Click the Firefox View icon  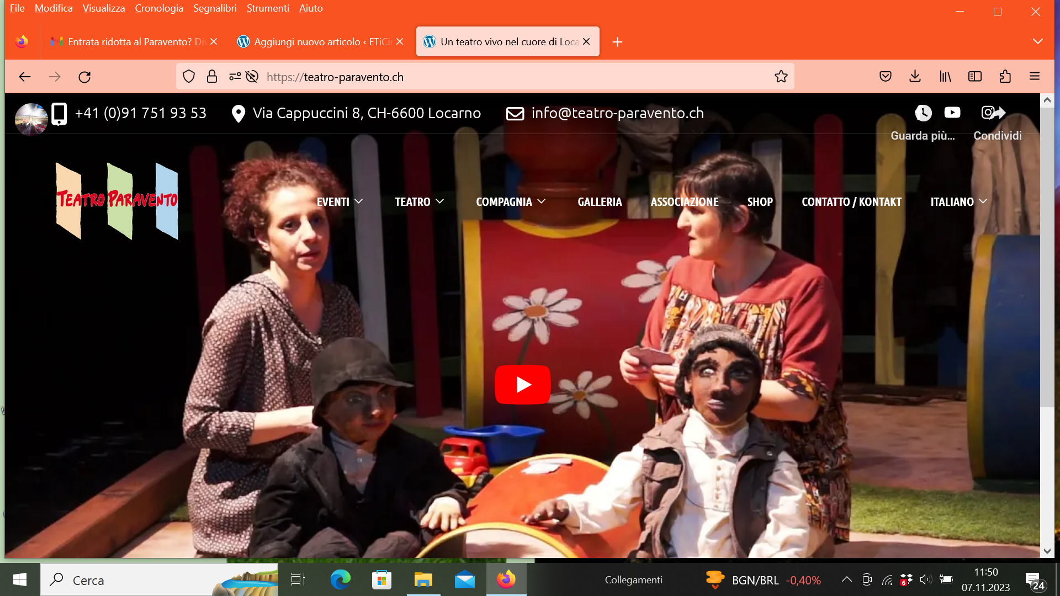coord(22,41)
